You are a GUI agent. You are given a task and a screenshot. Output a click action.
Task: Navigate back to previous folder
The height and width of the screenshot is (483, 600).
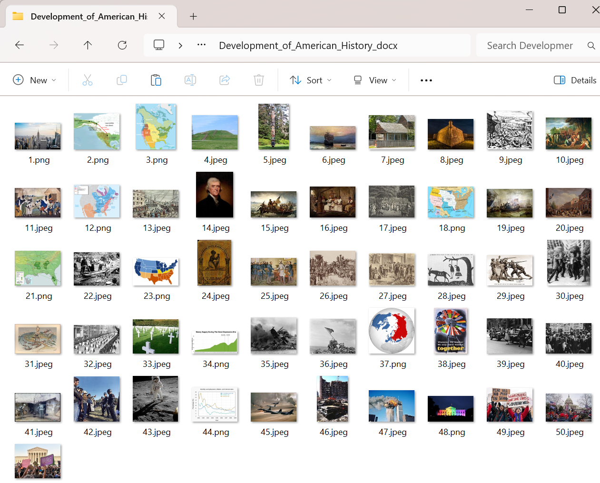point(20,45)
